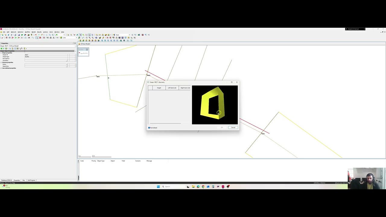The image size is (386, 217).
Task: Open the Shape RECT object selector dropdown
Action: coord(75,46)
